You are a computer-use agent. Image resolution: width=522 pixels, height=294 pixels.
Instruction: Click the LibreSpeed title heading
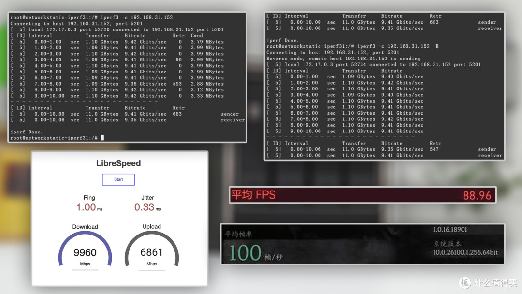(x=118, y=163)
